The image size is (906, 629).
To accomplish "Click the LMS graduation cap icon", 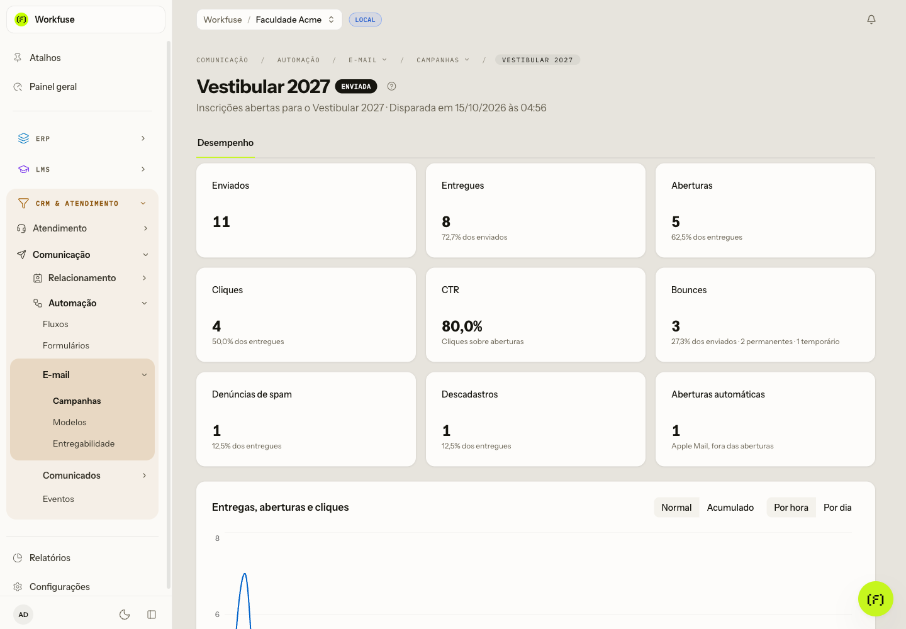I will (x=24, y=169).
